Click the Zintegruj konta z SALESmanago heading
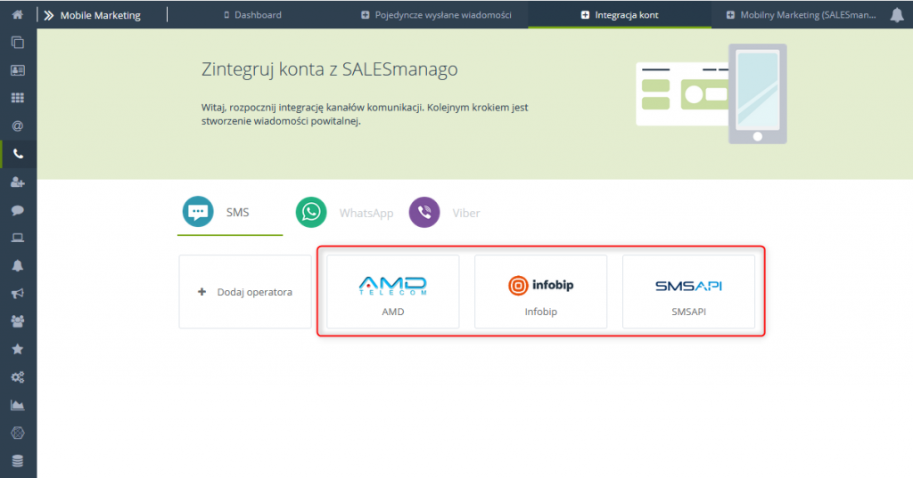The width and height of the screenshot is (913, 478). 330,69
